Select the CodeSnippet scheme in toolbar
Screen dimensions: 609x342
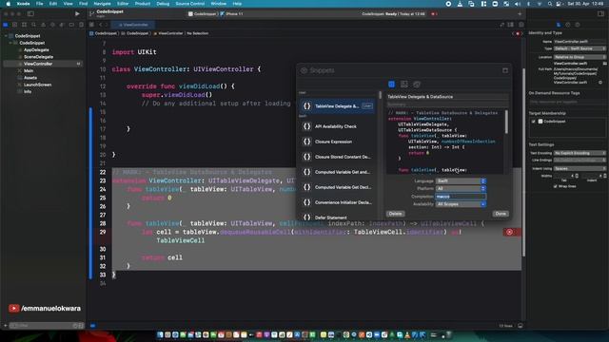pyautogui.click(x=203, y=14)
